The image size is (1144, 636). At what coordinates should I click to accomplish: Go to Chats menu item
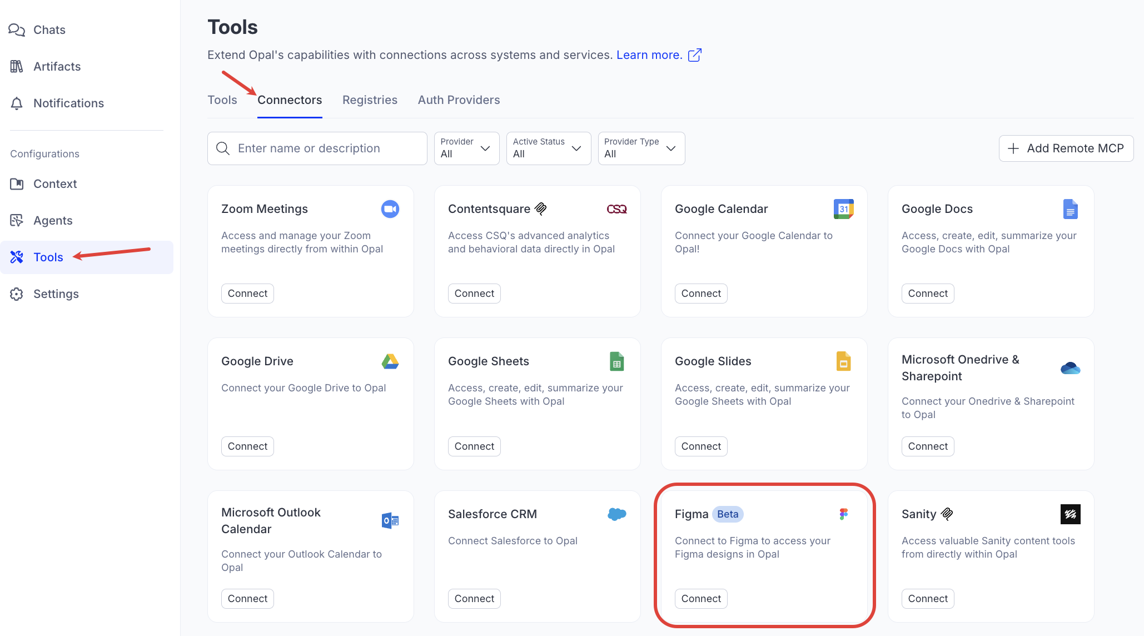tap(49, 30)
